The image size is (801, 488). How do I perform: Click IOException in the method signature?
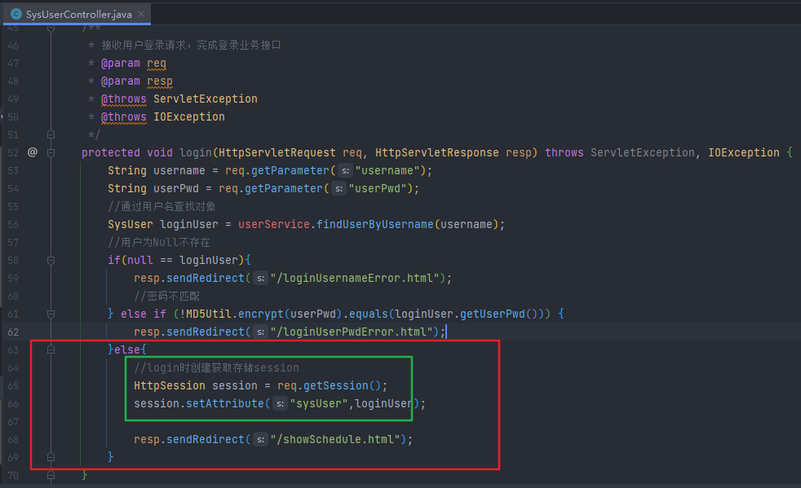tap(744, 152)
